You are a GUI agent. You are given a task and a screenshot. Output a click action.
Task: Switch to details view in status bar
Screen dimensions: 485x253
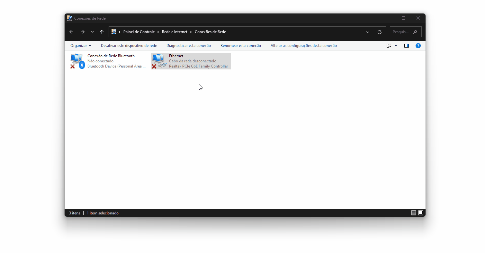pyautogui.click(x=414, y=213)
